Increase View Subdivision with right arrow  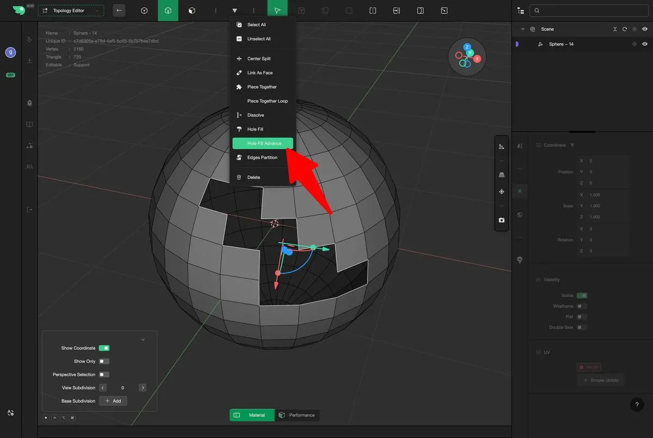click(143, 388)
